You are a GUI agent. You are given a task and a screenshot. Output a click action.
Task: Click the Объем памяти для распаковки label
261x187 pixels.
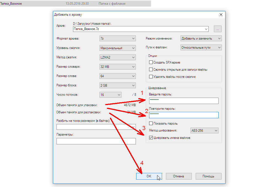click(79, 112)
